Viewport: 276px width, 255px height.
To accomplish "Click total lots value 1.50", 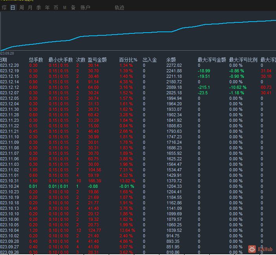I will click(x=33, y=181).
